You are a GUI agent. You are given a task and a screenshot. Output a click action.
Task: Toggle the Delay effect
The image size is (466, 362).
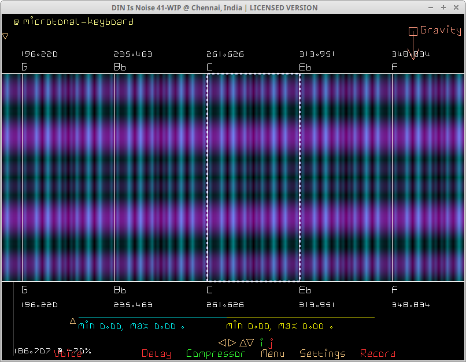pyautogui.click(x=156, y=354)
